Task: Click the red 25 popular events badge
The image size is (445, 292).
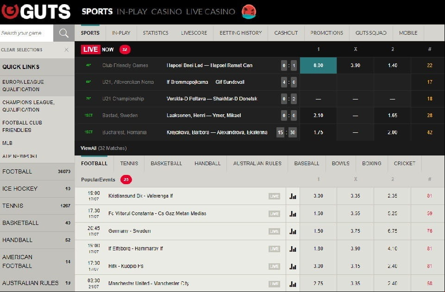Action: [126, 180]
